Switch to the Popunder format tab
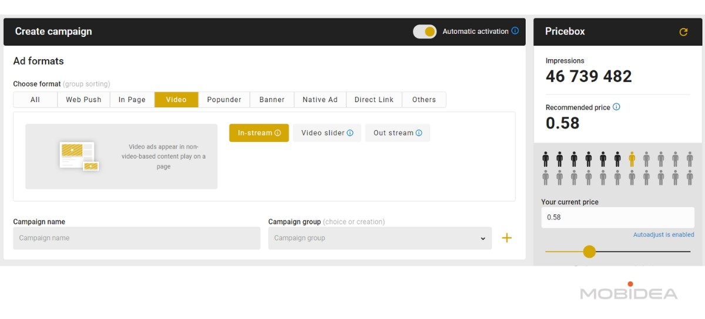Screen dimensions: 705x319 pyautogui.click(x=224, y=100)
